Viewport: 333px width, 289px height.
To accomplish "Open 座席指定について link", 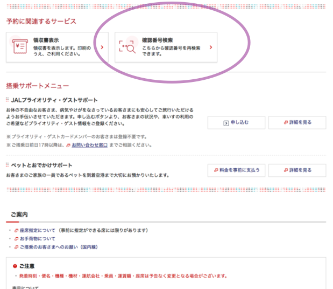I will click(37, 230).
